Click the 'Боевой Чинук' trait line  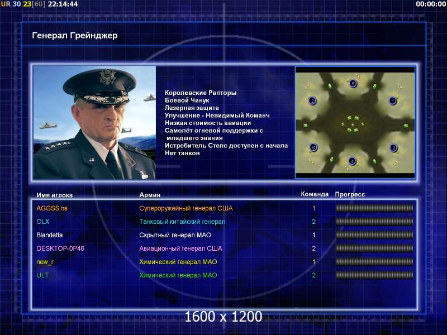click(x=187, y=100)
